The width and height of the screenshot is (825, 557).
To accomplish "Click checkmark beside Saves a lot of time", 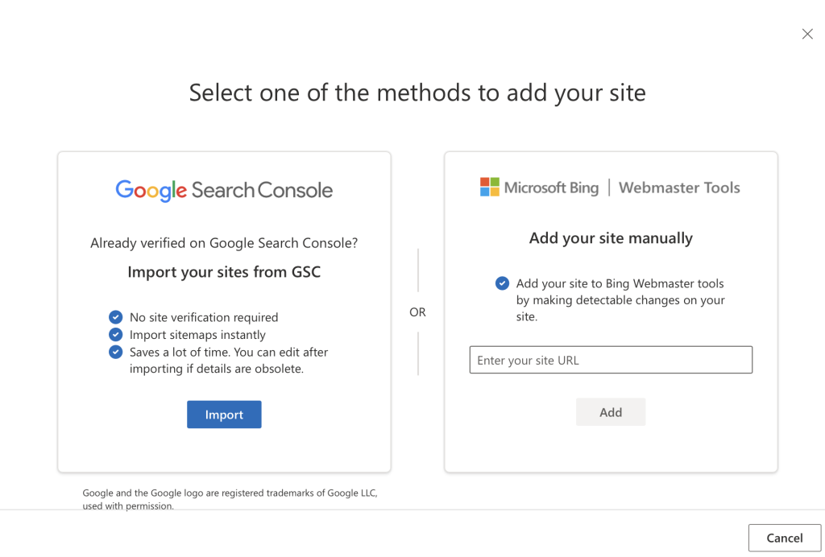I will coord(115,352).
